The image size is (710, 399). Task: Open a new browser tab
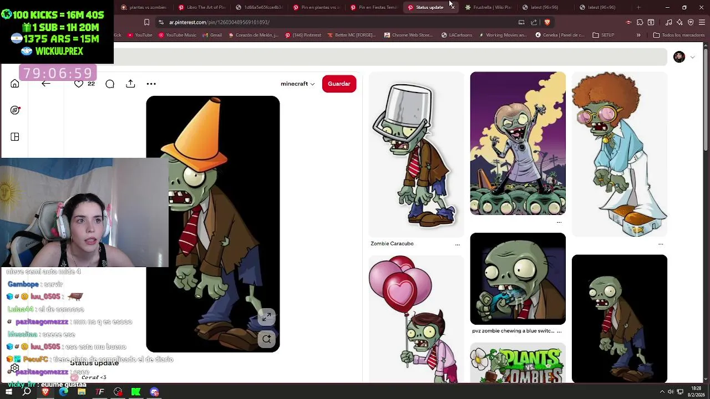(638, 7)
